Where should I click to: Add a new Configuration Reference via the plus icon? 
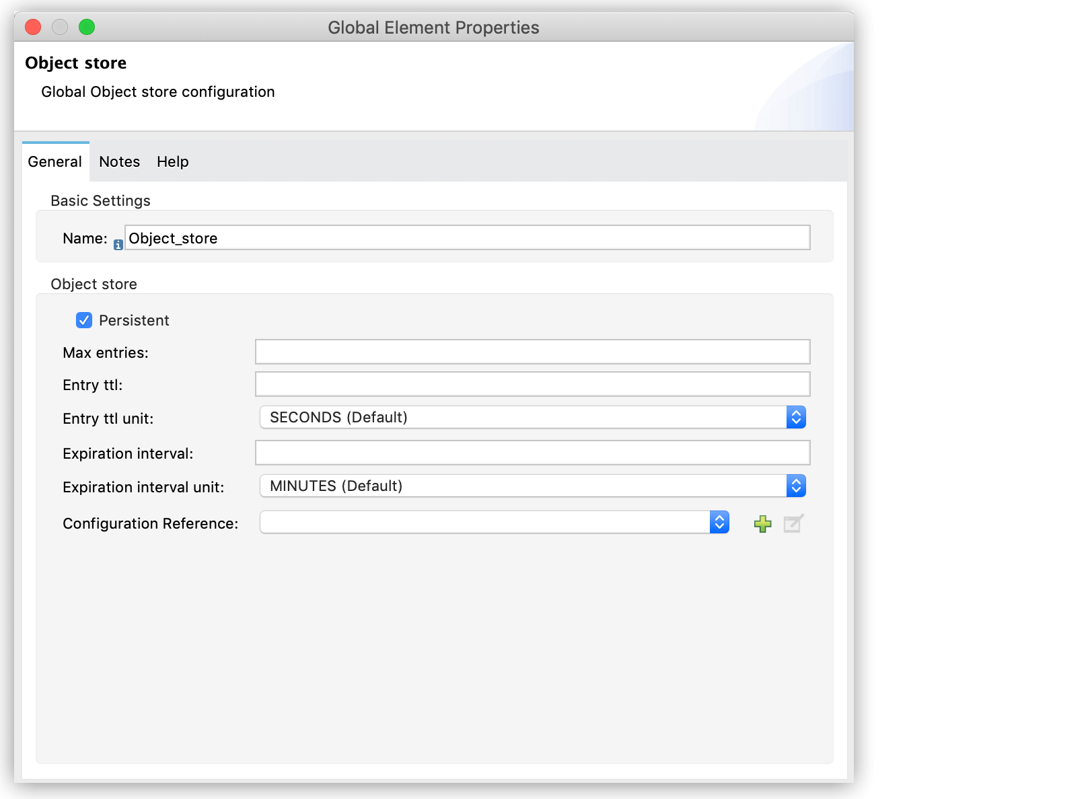click(x=762, y=523)
